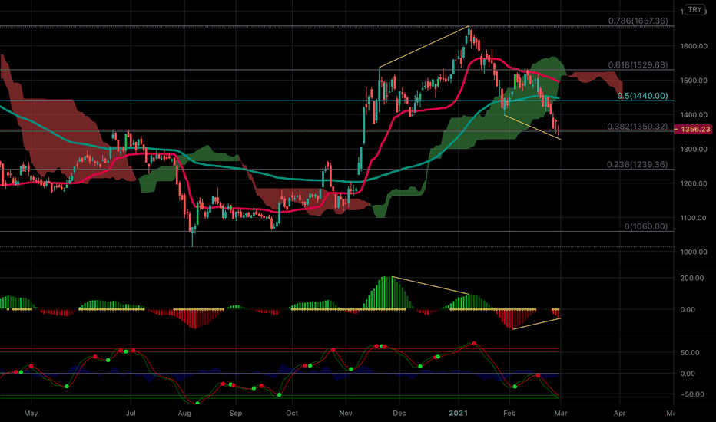716x422 pixels.
Task: Click the May label on the time axis
Action: pos(31,414)
